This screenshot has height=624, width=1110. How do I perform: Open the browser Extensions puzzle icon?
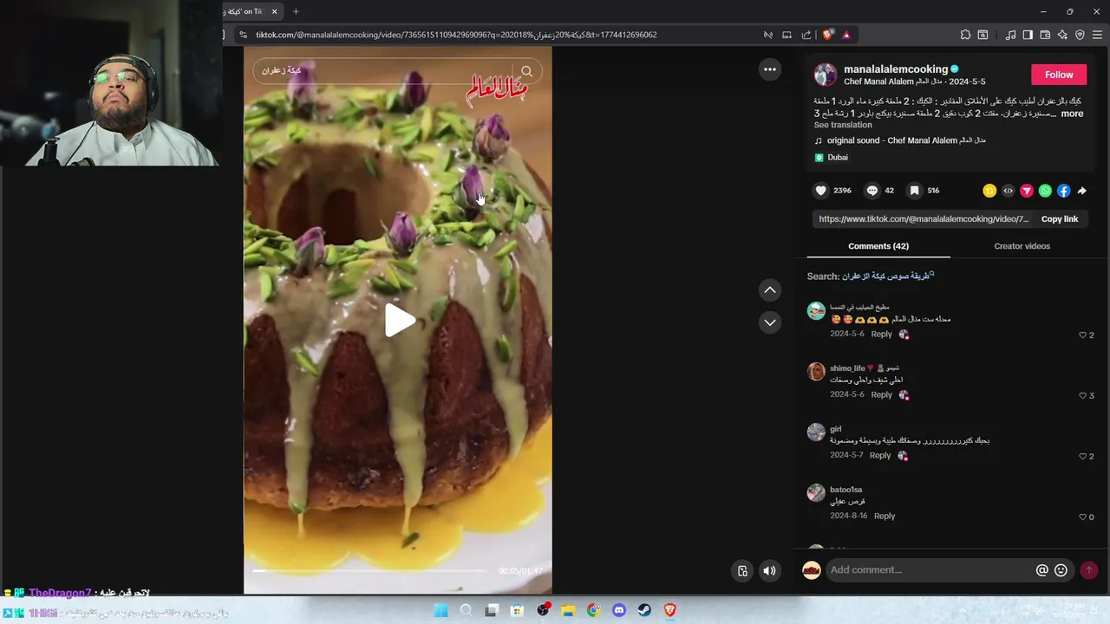click(965, 35)
